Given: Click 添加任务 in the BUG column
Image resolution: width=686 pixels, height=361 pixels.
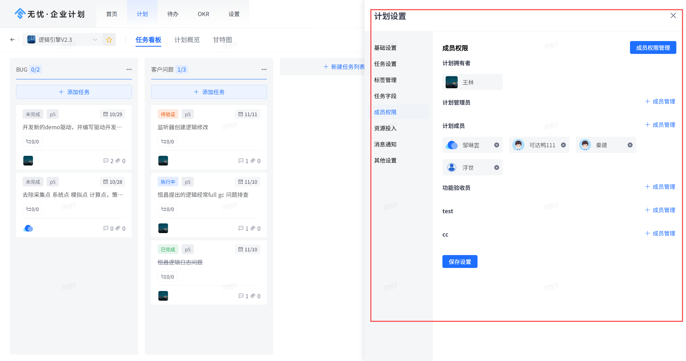Looking at the screenshot, I should point(74,92).
